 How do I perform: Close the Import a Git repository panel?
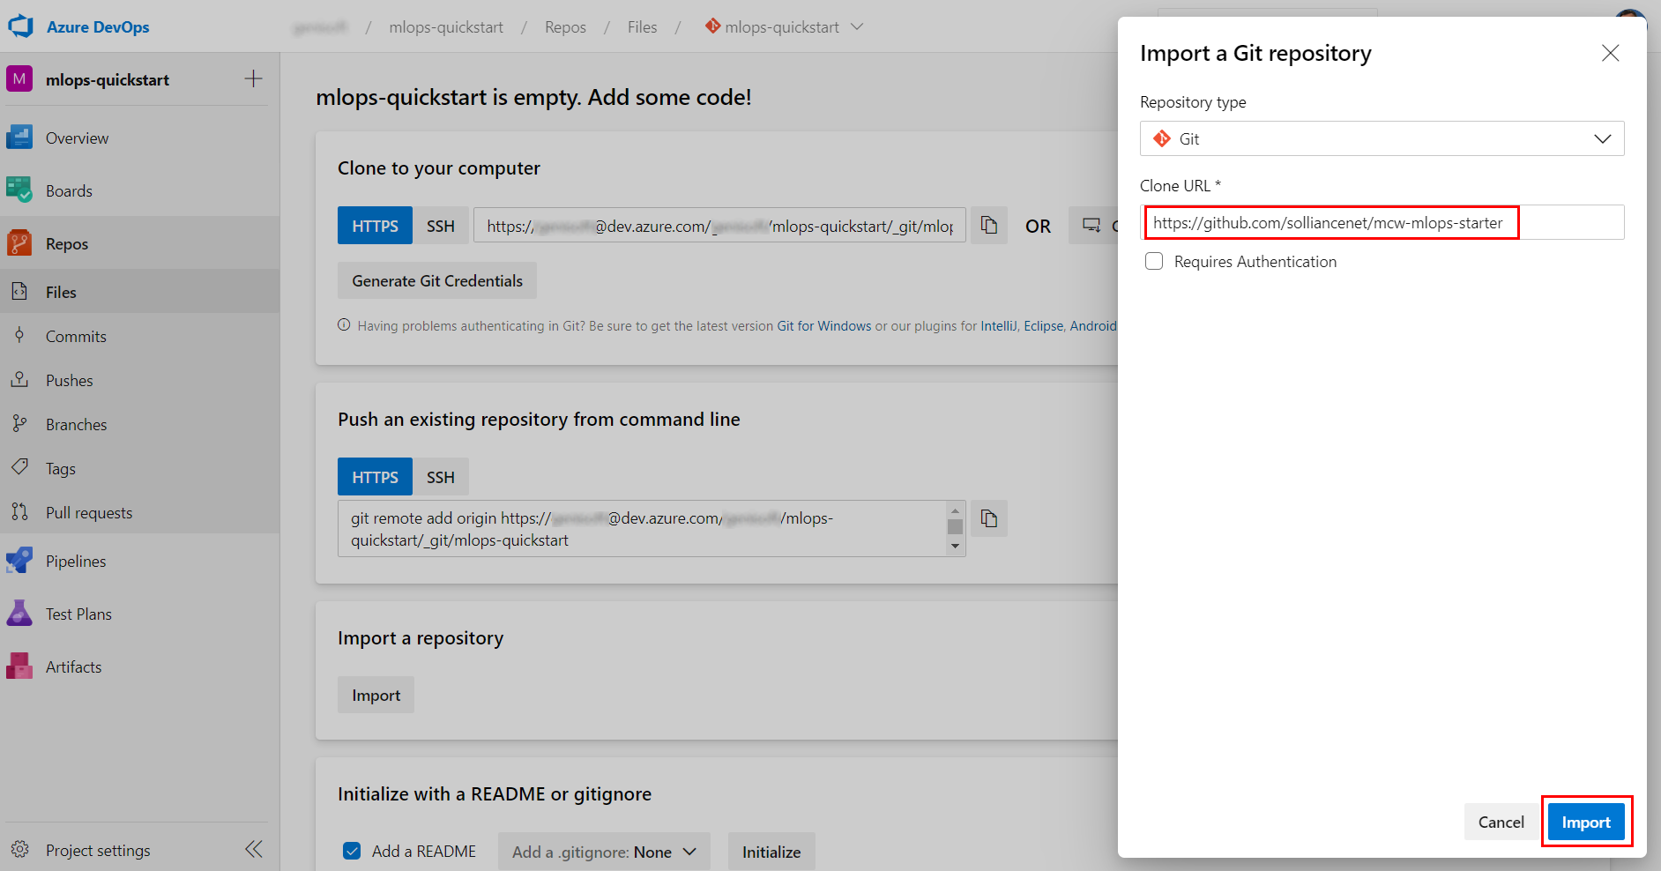tap(1611, 53)
